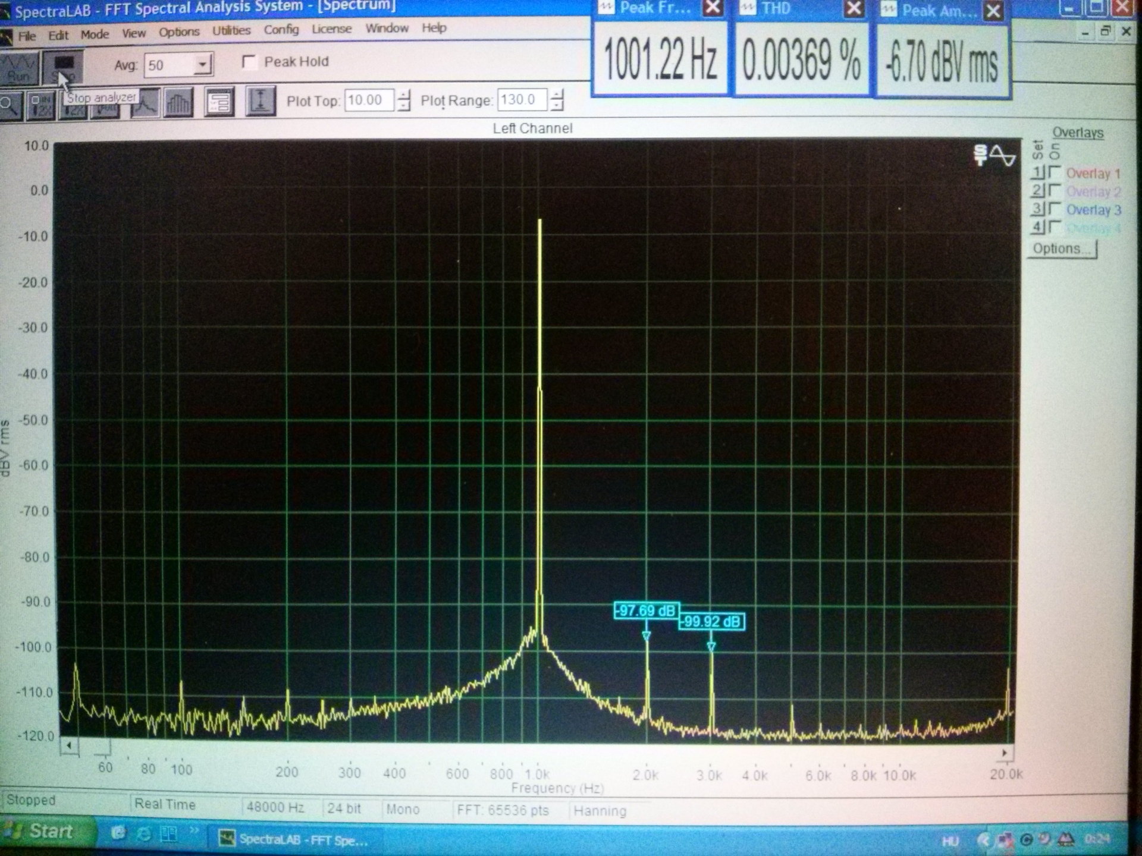
Task: Click the overlay Options button
Action: point(1062,248)
